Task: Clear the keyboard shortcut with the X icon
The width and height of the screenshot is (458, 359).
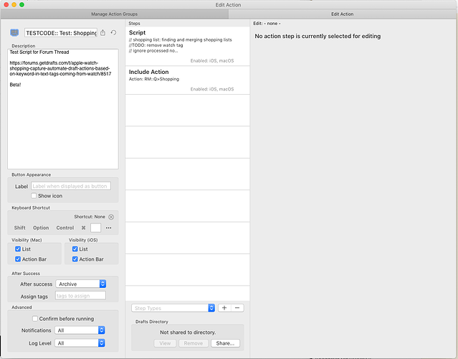Action: [x=111, y=217]
